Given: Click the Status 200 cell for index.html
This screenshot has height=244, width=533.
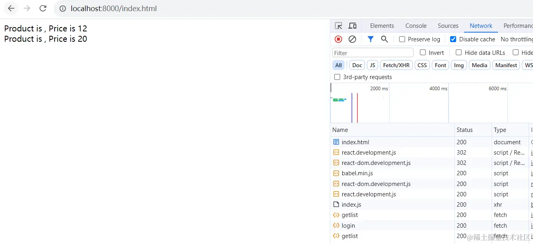Looking at the screenshot, I should pyautogui.click(x=473, y=142).
